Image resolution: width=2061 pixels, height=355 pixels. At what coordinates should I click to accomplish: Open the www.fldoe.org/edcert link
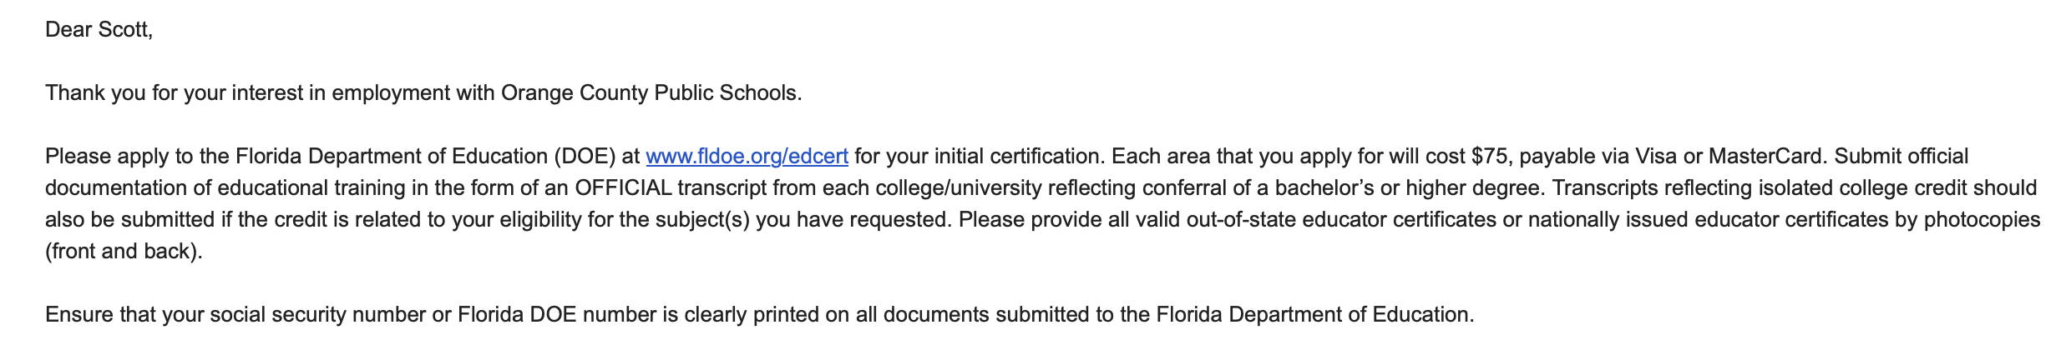(747, 157)
